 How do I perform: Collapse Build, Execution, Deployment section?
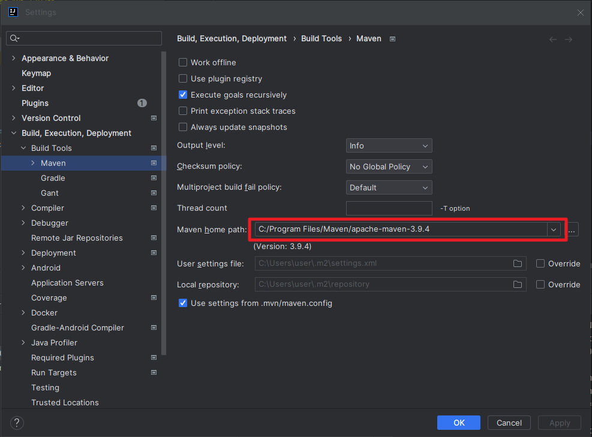click(x=14, y=133)
